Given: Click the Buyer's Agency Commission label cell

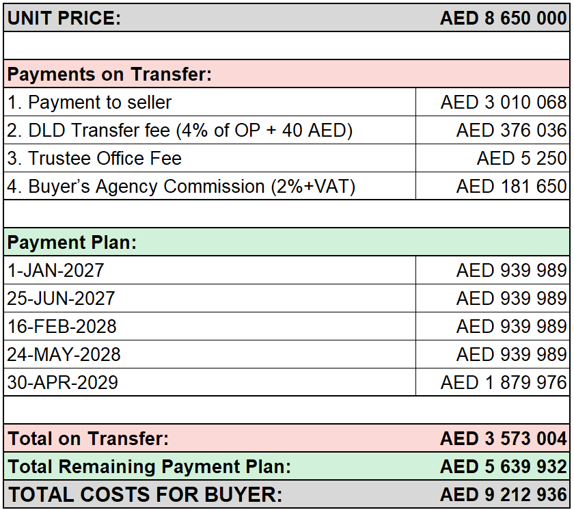Looking at the screenshot, I should pos(210,186).
